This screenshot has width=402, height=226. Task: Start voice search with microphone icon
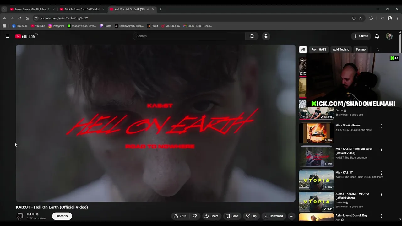coord(266,36)
